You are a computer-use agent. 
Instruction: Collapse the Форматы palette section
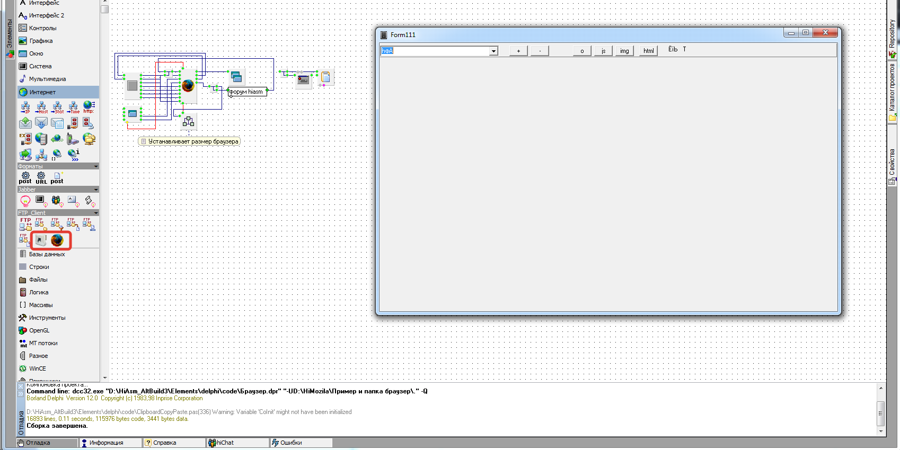coord(96,166)
